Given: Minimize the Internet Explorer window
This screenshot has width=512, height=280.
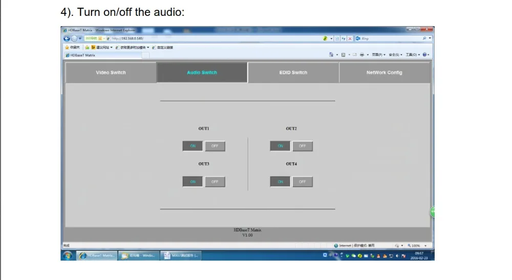Looking at the screenshot, I should pyautogui.click(x=410, y=29).
